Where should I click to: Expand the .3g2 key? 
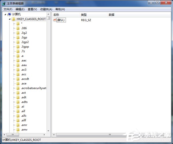14,33
